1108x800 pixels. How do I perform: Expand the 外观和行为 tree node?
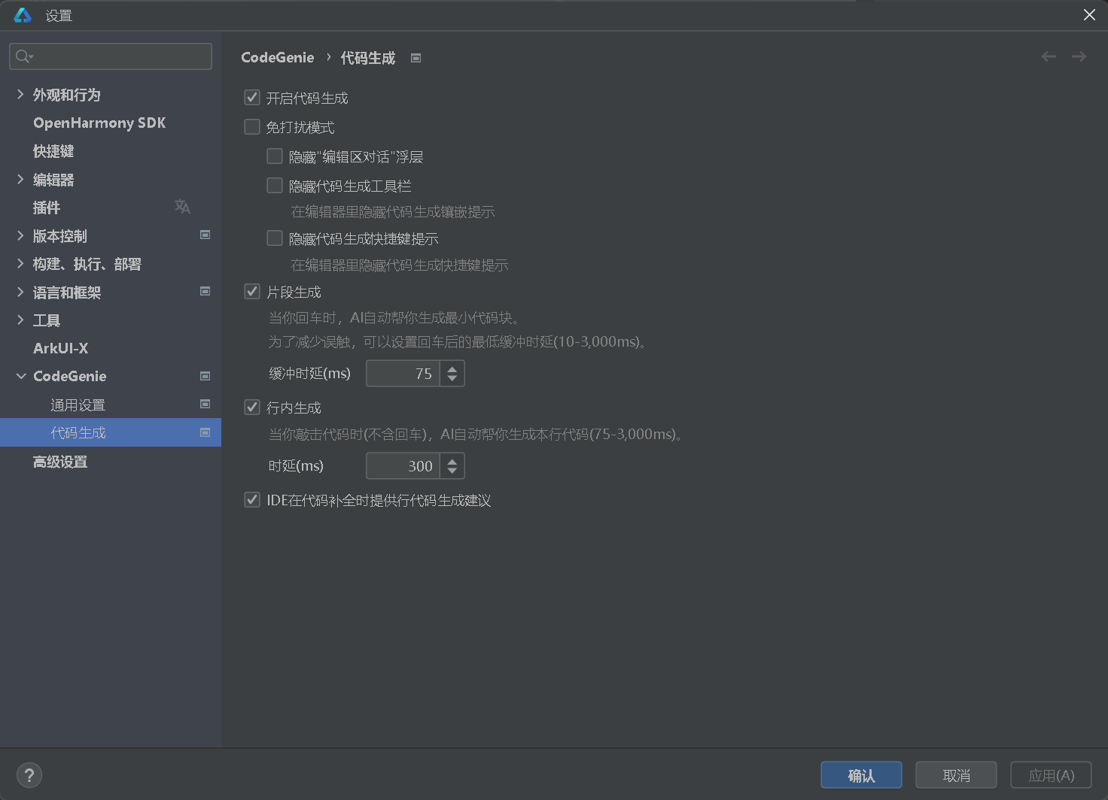[20, 95]
